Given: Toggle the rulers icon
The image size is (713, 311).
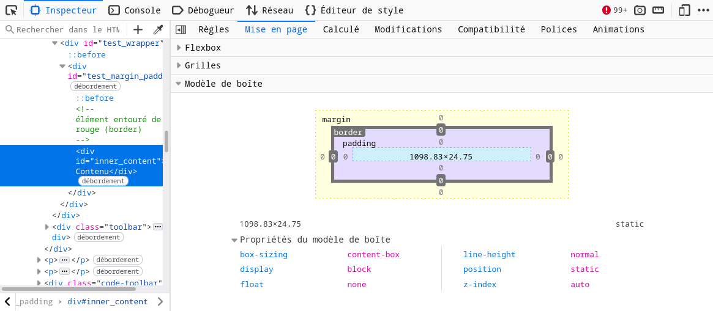Looking at the screenshot, I should point(658,10).
